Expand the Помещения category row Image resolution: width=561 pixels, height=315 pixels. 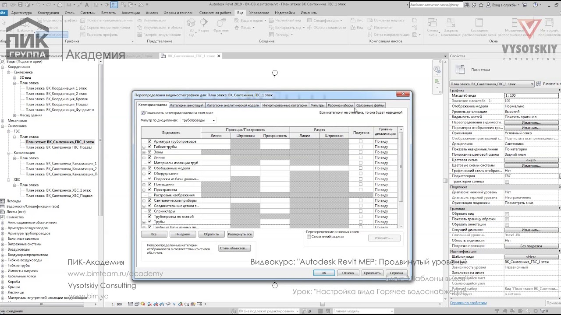coord(144,185)
